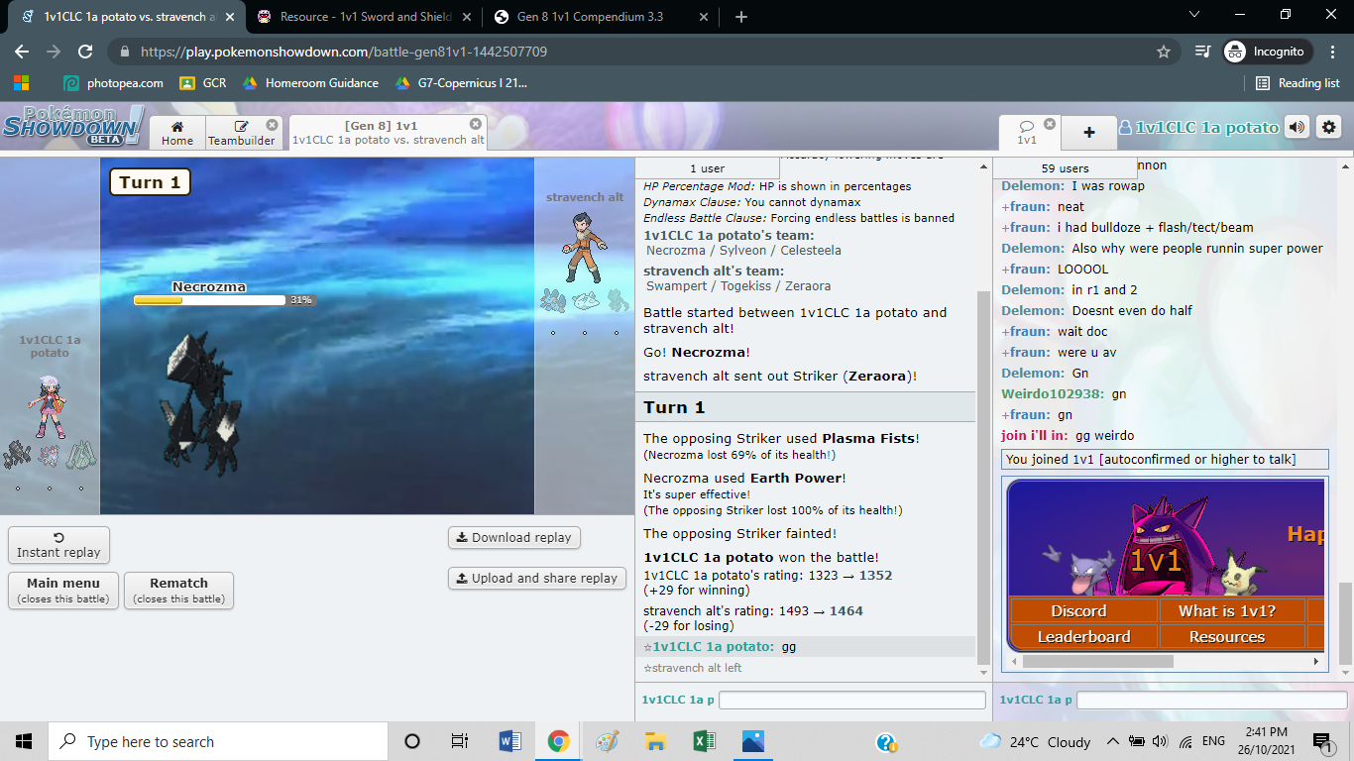Open the Apps shortcut in bookmarks bar

point(21,83)
